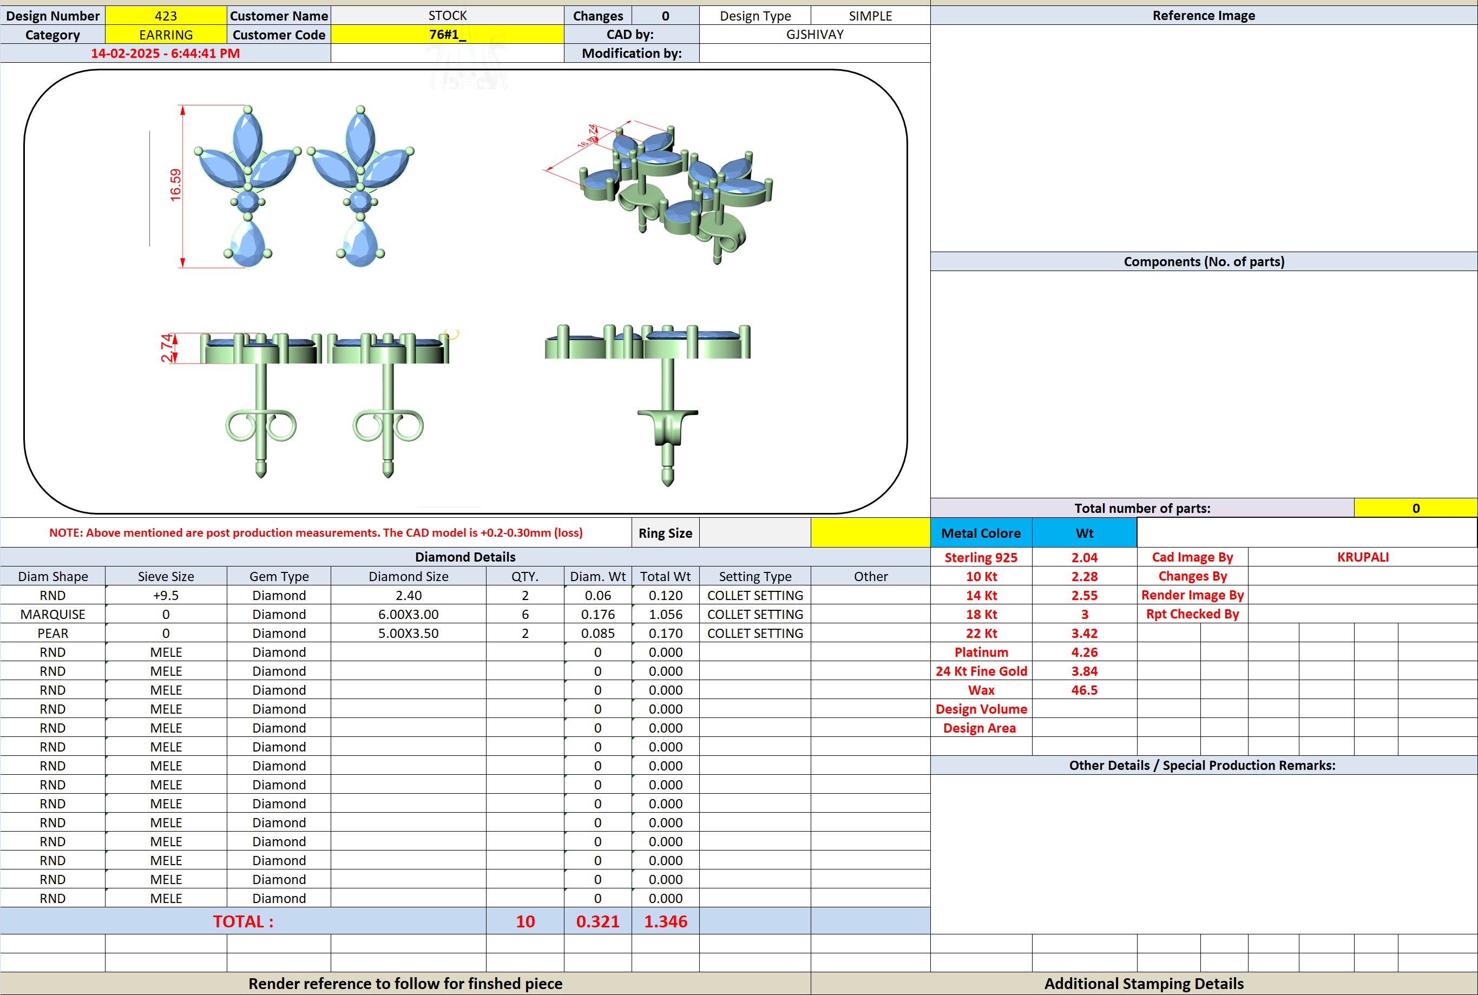Select the Diamond Details section header
The width and height of the screenshot is (1478, 995).
pyautogui.click(x=465, y=557)
